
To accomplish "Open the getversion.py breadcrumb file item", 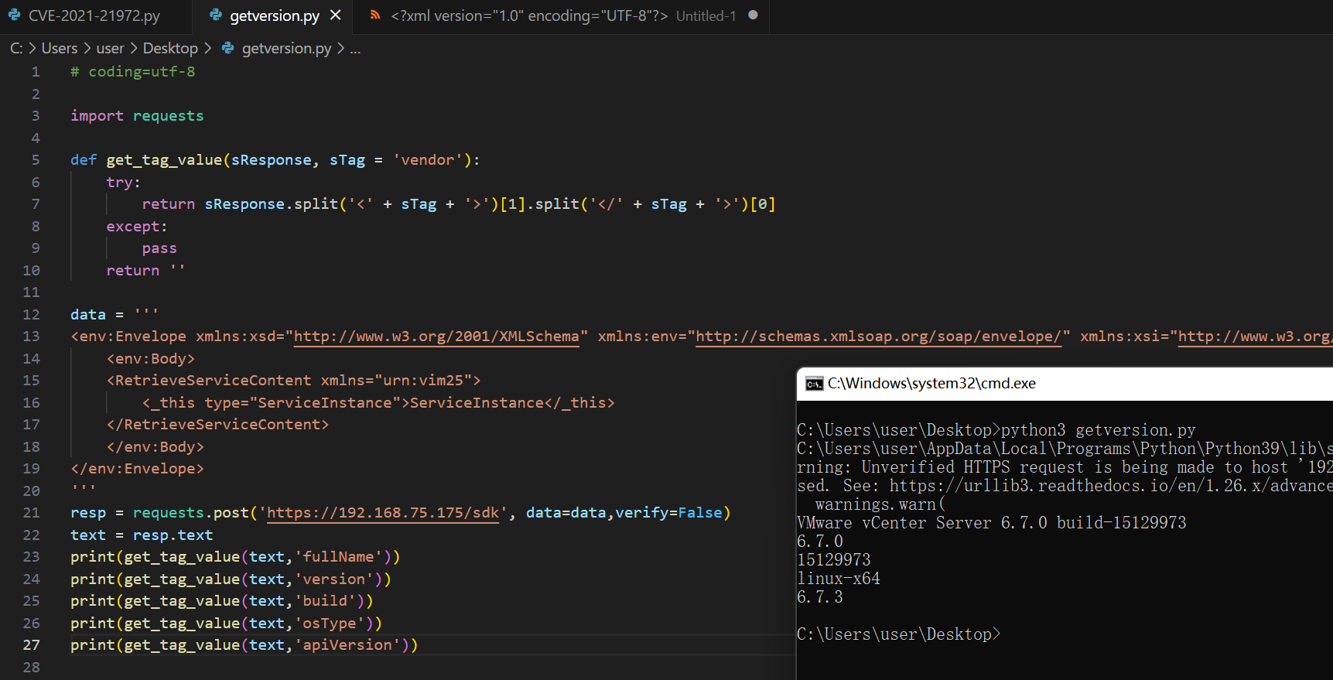I will 286,48.
